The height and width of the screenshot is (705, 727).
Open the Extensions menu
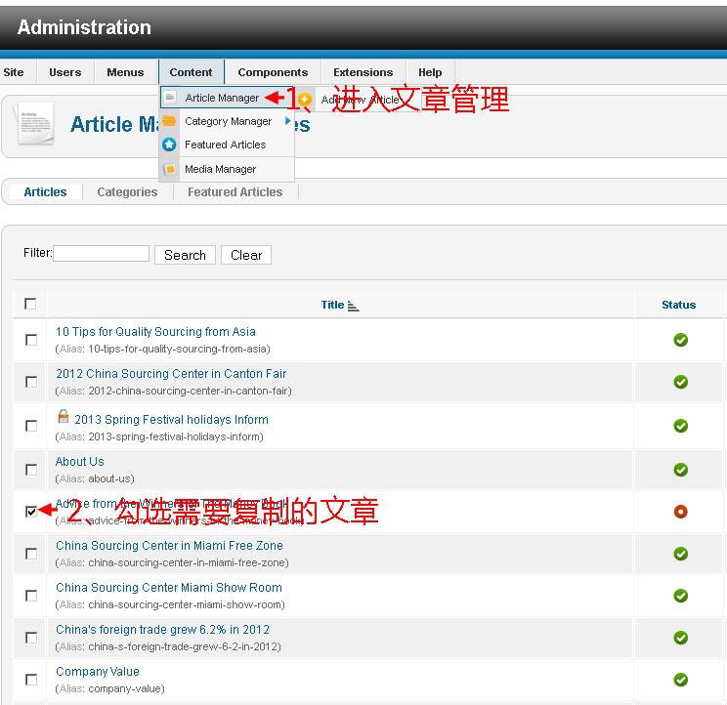point(363,72)
